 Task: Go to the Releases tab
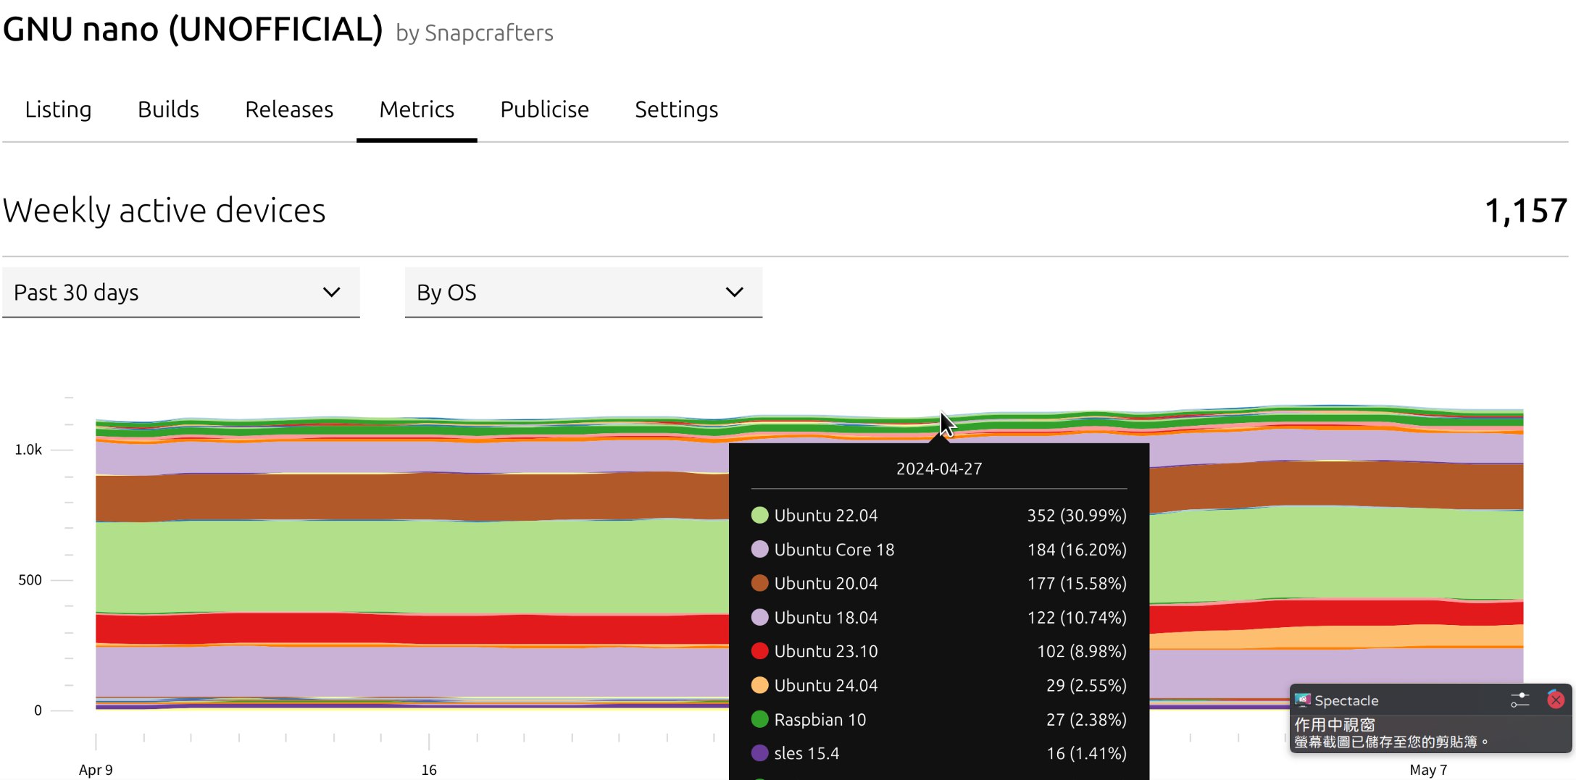(288, 109)
